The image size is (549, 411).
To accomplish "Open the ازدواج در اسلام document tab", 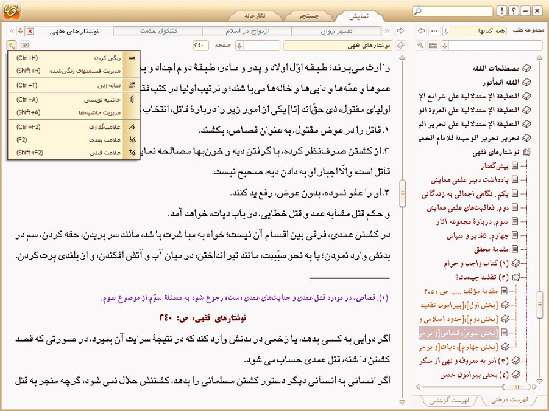I will pyautogui.click(x=247, y=31).
